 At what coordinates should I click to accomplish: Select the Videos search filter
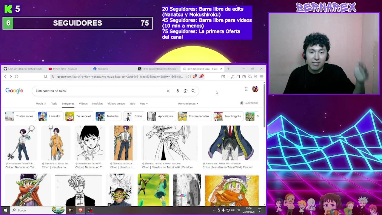tap(83, 104)
